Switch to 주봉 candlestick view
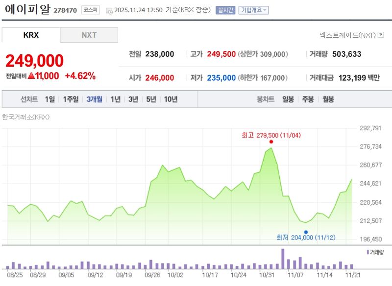Screen dimensions: 392x286 (309, 99)
